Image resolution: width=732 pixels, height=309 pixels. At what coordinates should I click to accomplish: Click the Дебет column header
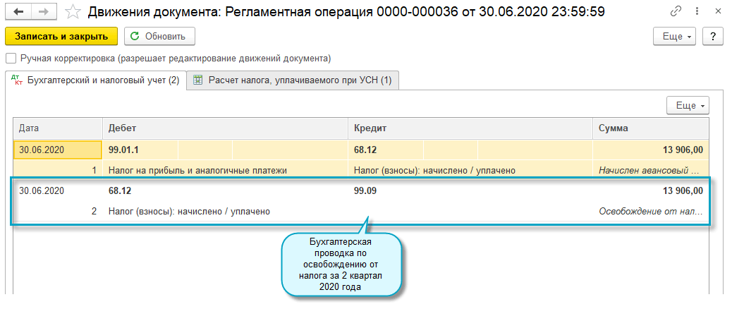[x=226, y=128]
